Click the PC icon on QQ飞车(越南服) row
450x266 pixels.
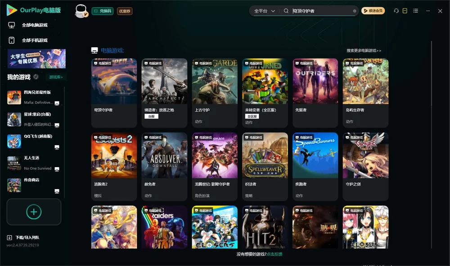point(57,147)
